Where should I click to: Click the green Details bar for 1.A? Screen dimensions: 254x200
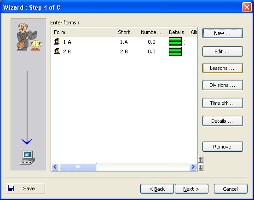(175, 42)
